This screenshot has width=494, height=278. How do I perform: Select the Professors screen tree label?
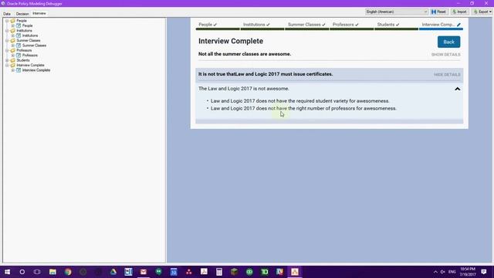[x=30, y=56]
